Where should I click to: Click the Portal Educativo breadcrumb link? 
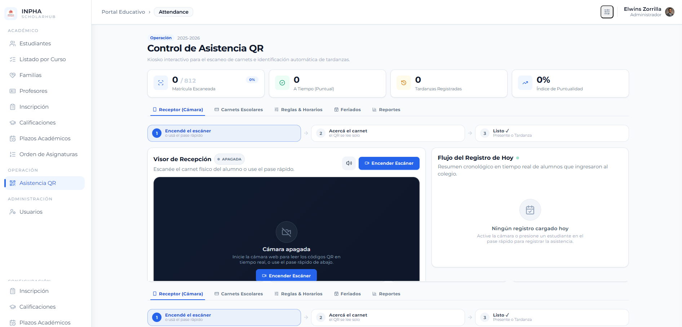pyautogui.click(x=123, y=12)
